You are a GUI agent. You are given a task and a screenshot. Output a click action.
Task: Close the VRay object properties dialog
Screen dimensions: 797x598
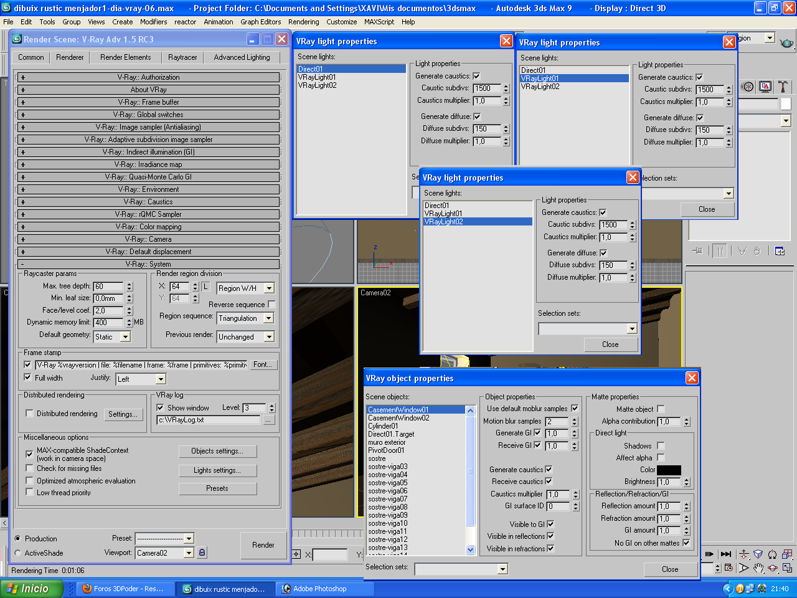point(692,378)
